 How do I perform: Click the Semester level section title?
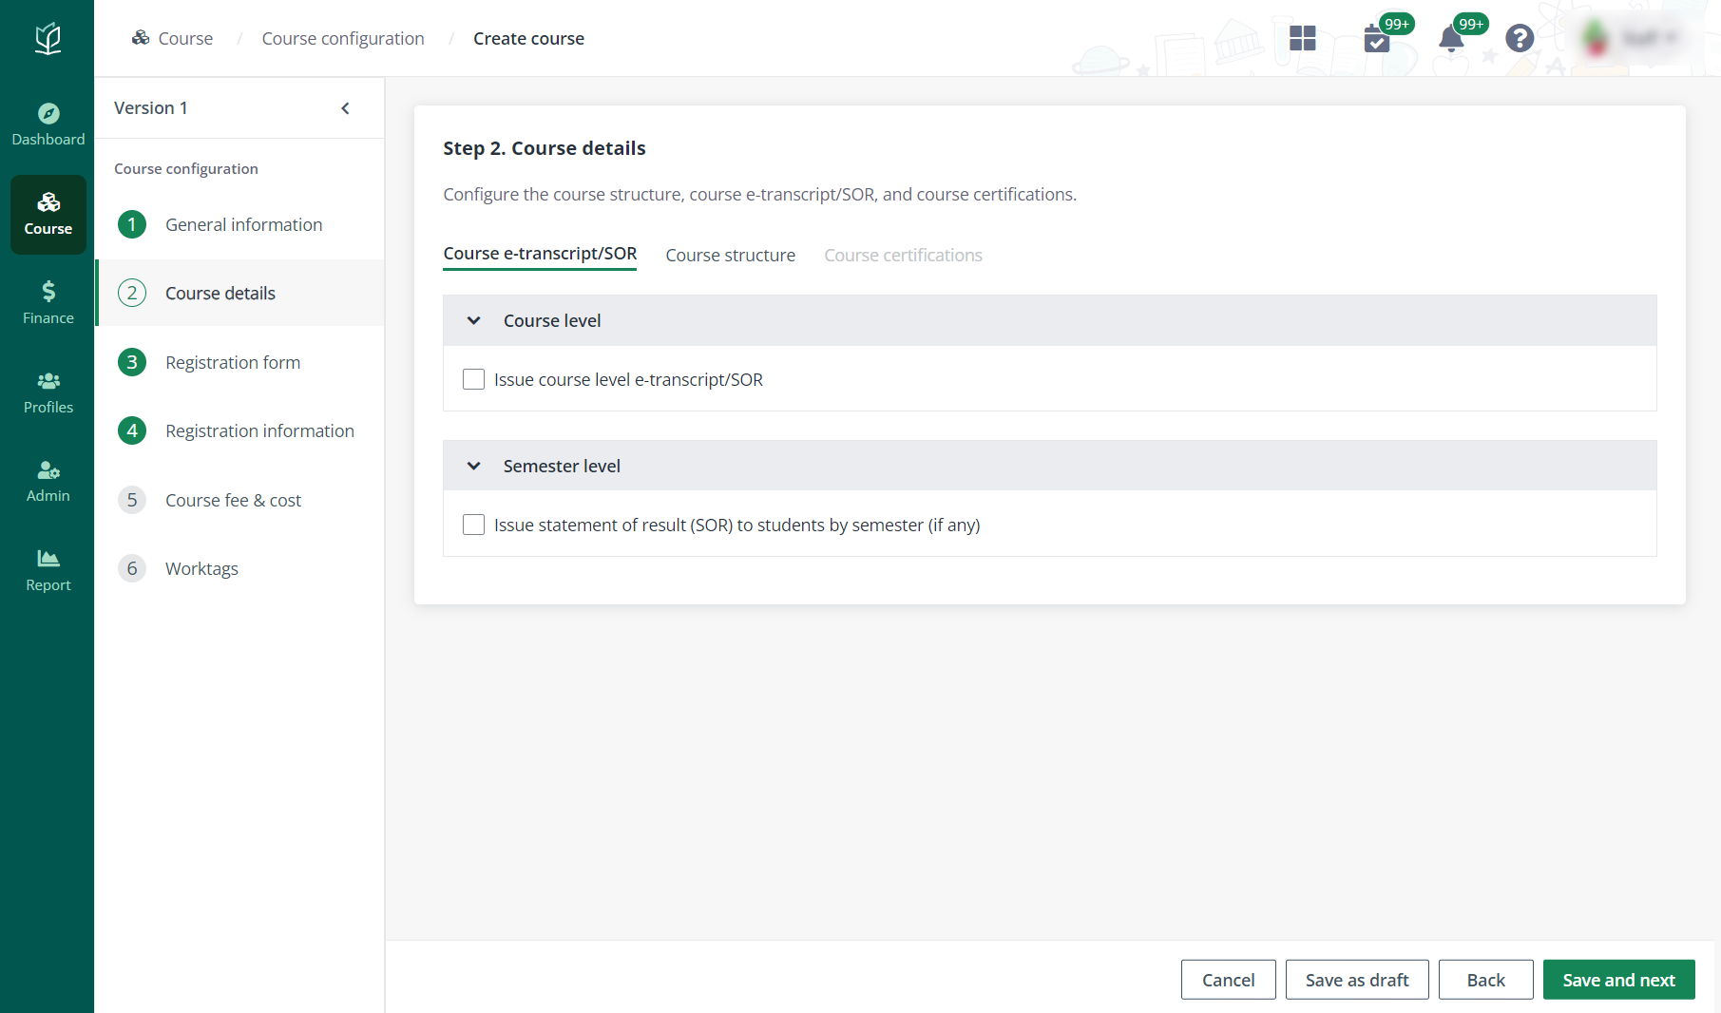[x=562, y=467]
